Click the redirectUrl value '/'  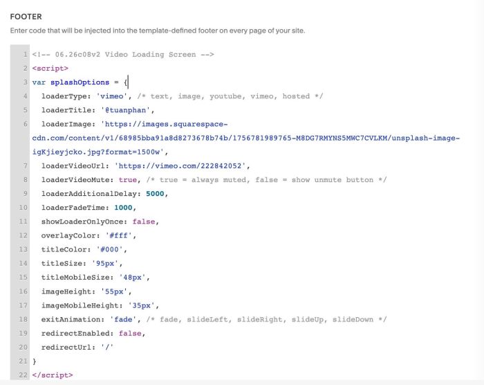tap(107, 347)
